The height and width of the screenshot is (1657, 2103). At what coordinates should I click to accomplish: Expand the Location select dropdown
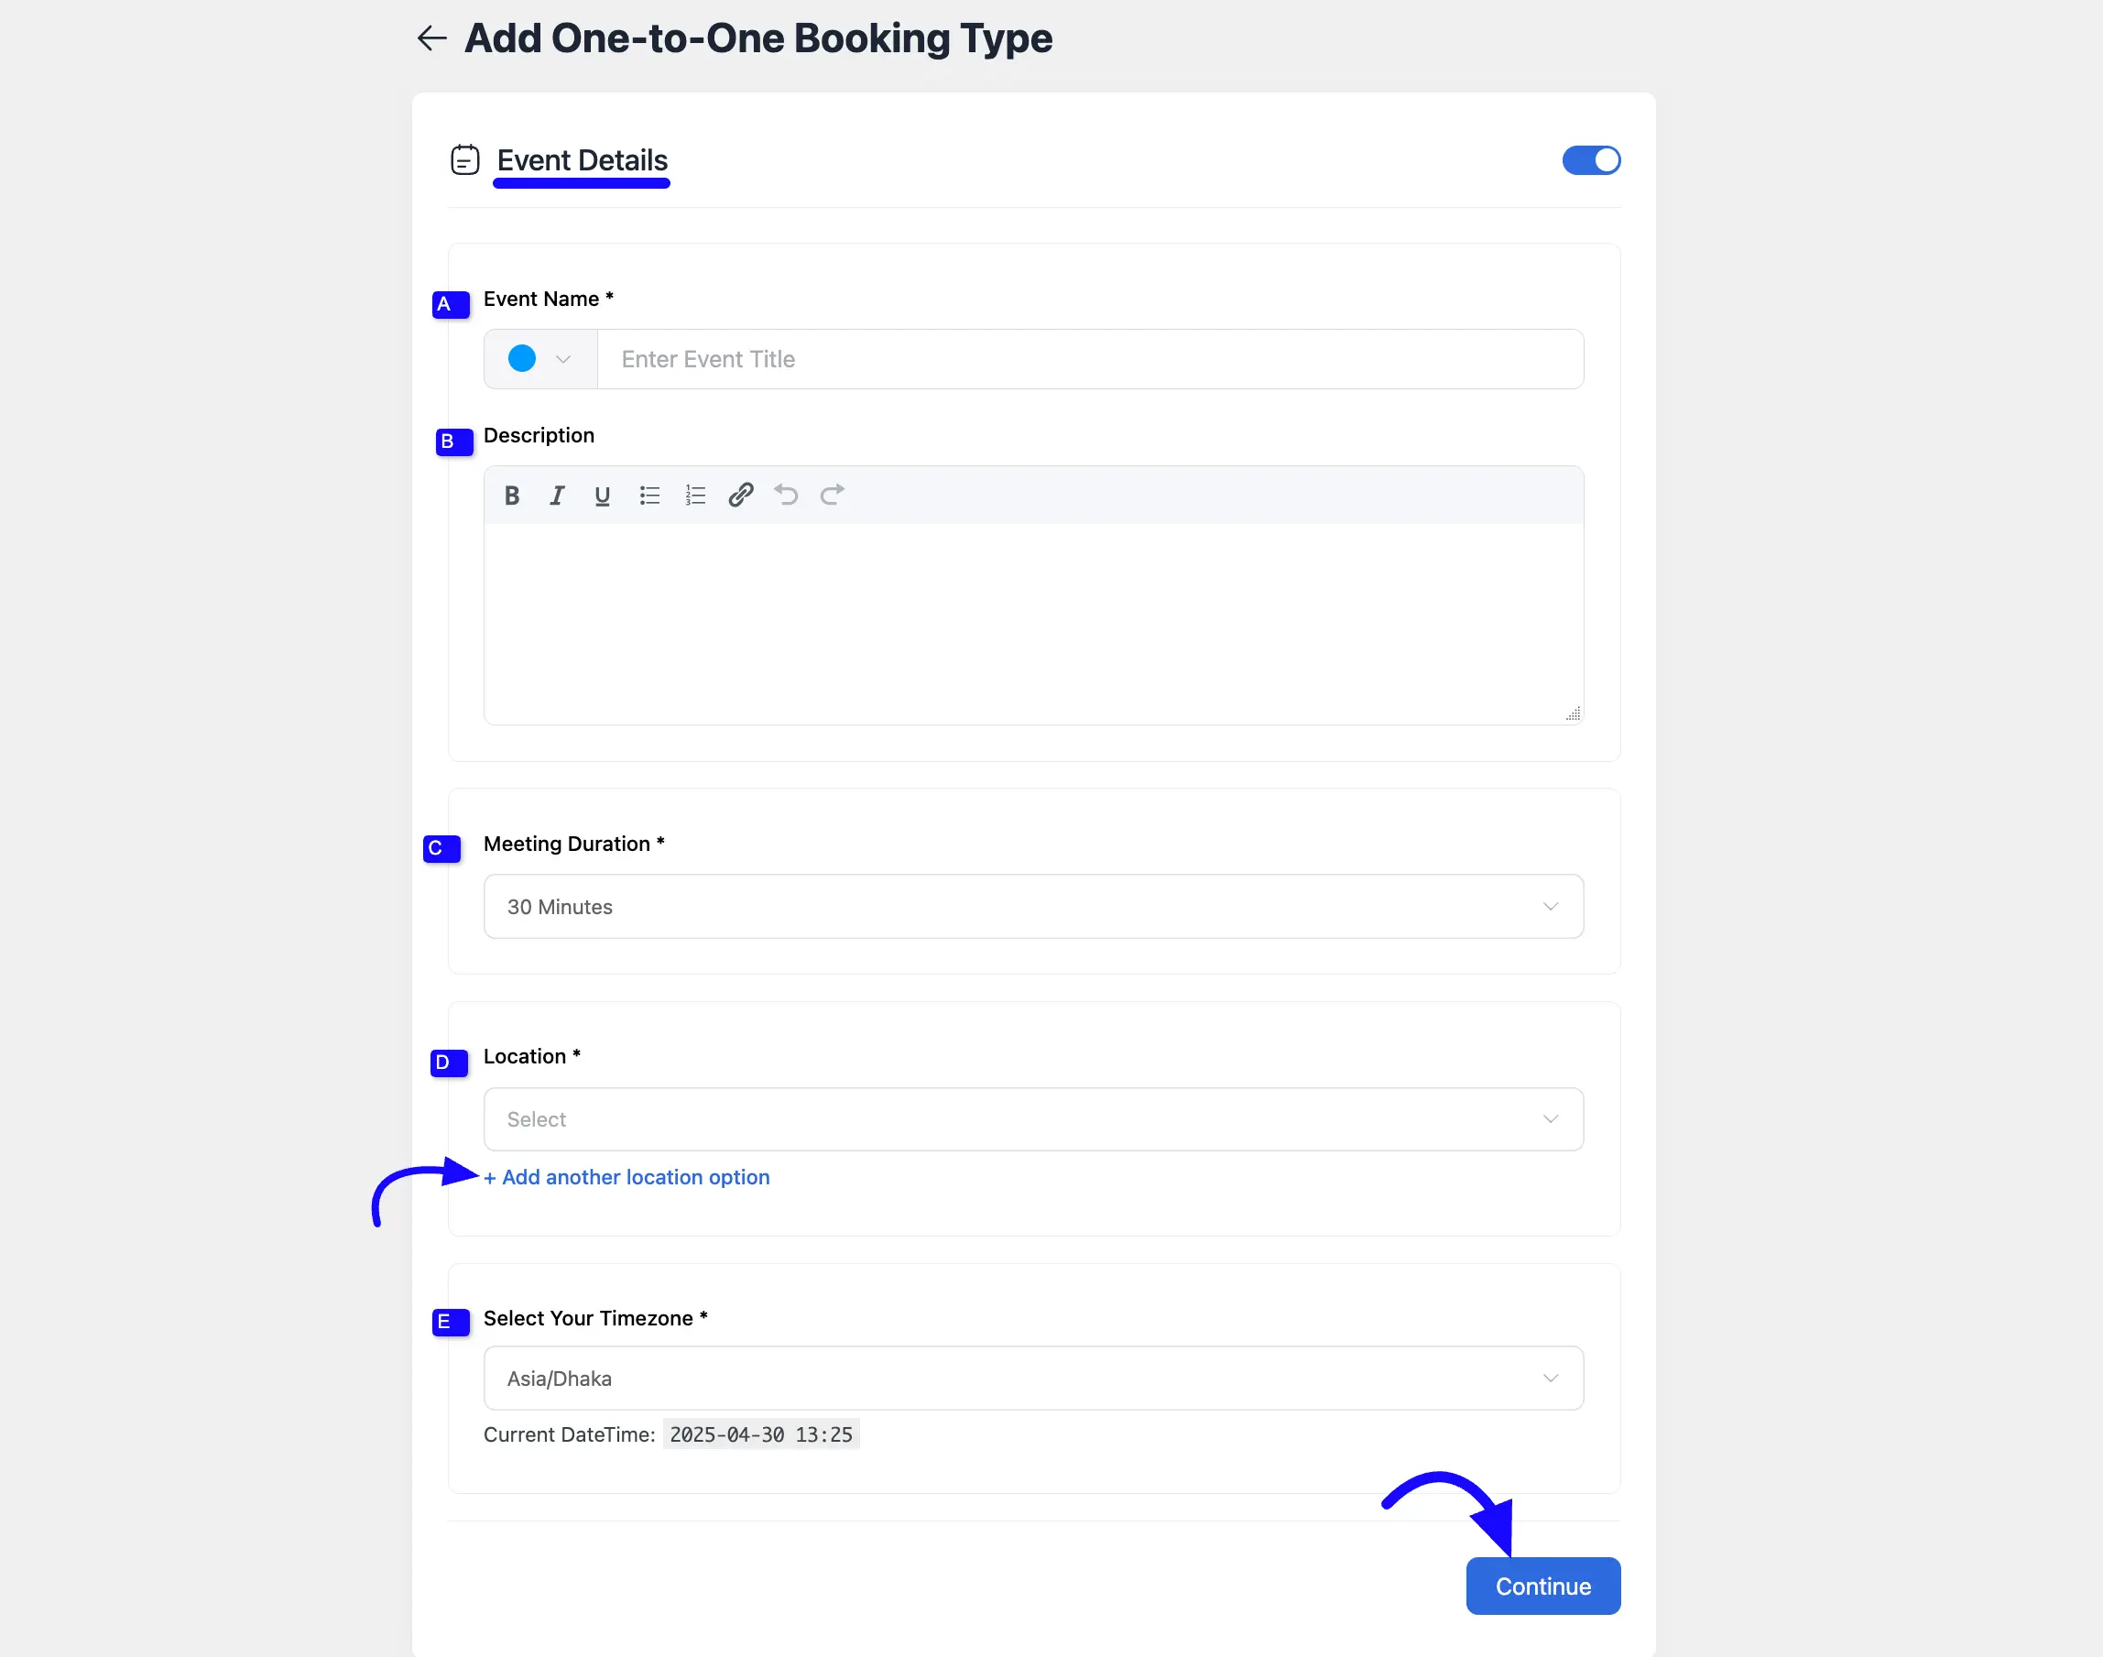pyautogui.click(x=1033, y=1118)
